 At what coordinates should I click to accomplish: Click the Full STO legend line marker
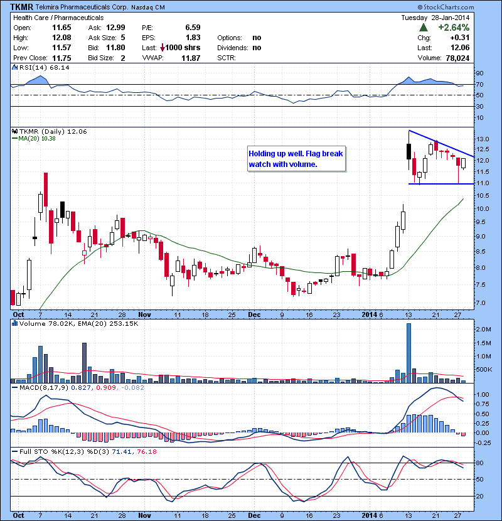tap(14, 452)
